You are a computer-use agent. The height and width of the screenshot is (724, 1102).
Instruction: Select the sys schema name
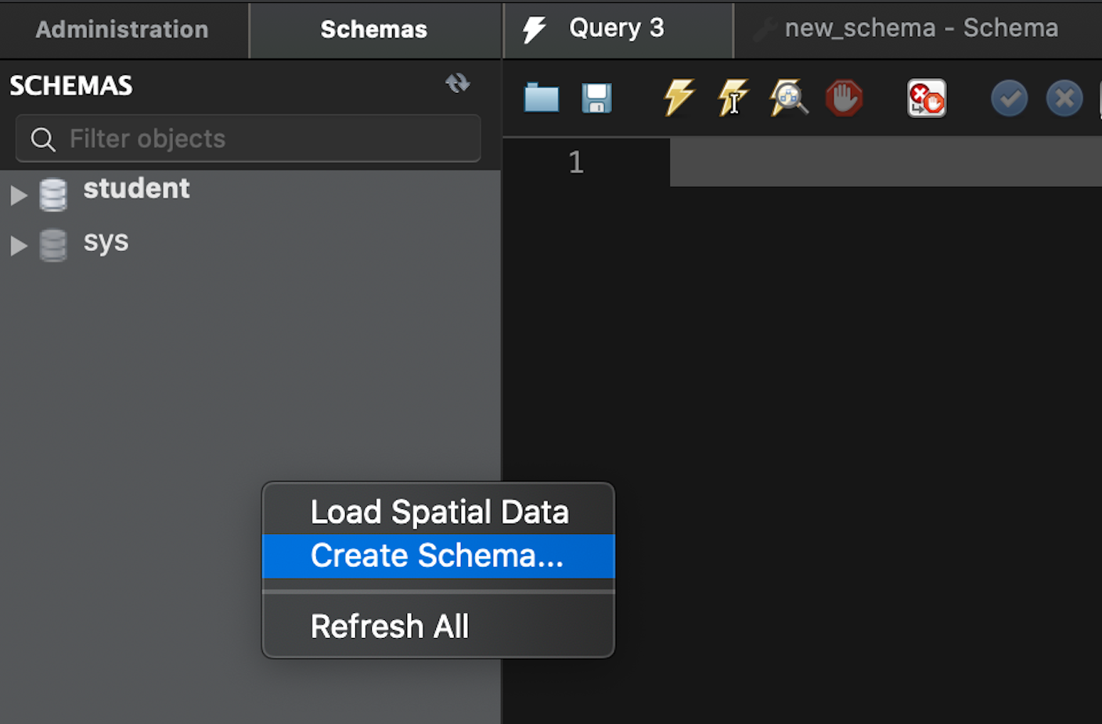106,242
